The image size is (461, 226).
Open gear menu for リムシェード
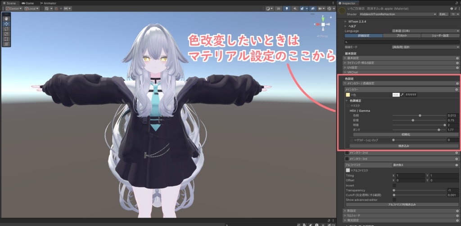[457, 215]
